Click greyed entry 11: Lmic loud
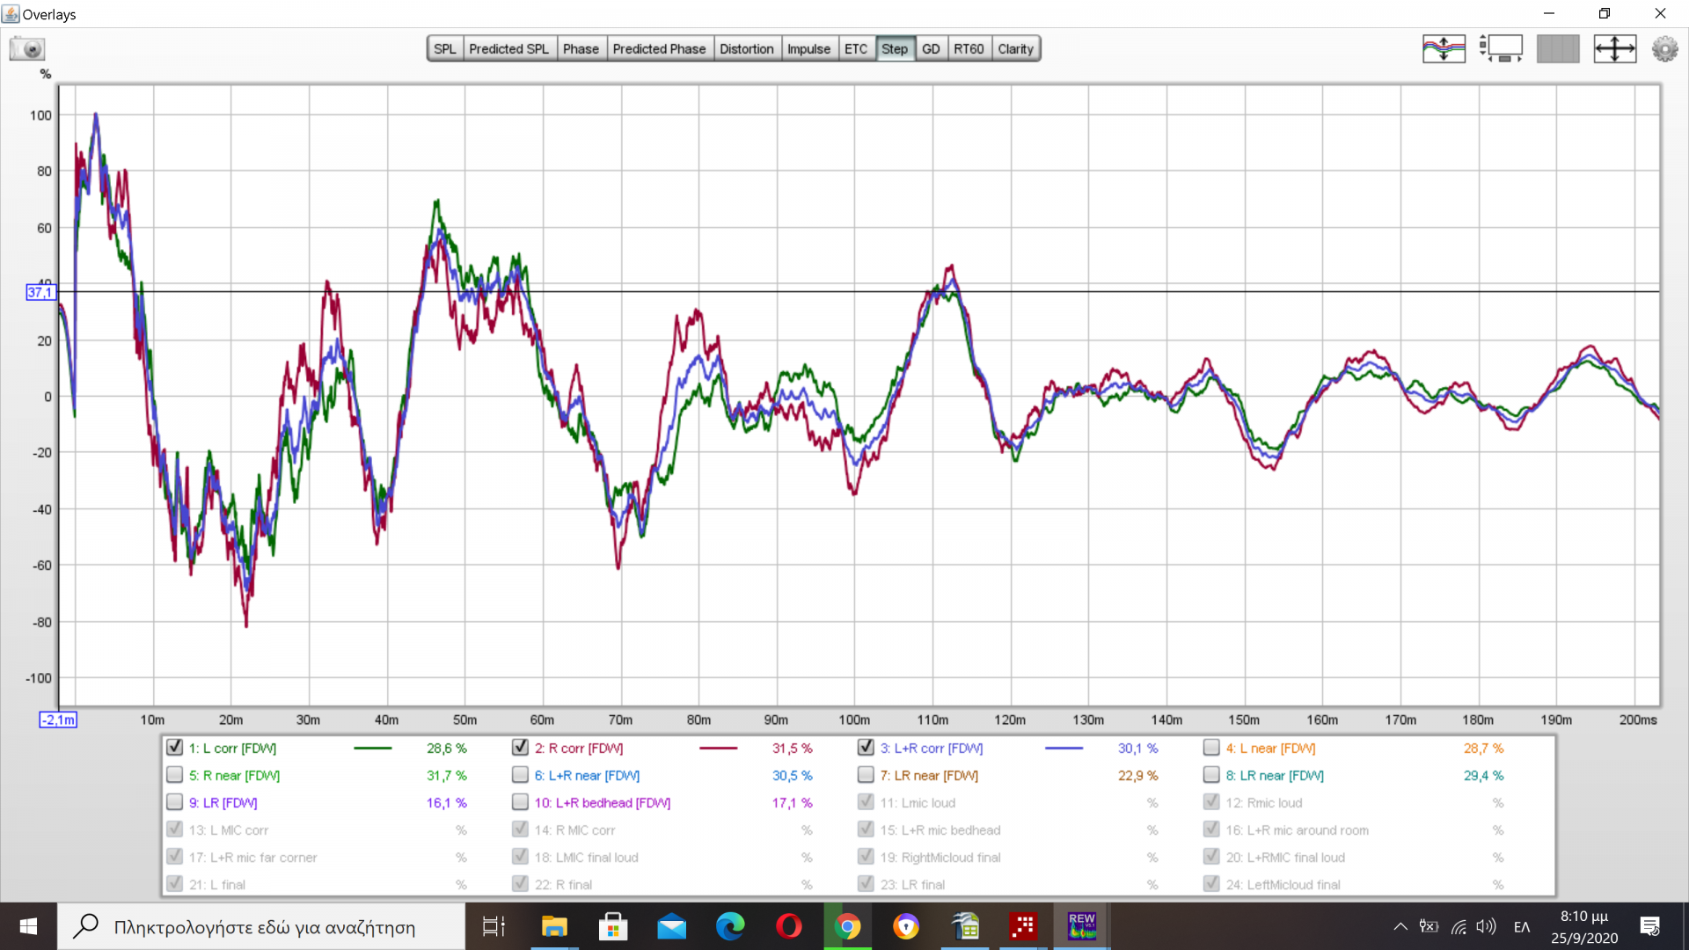 (x=918, y=803)
